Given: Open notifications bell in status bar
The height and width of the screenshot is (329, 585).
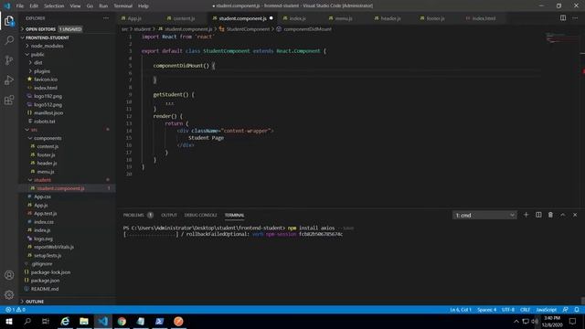Looking at the screenshot, I should click(x=577, y=310).
